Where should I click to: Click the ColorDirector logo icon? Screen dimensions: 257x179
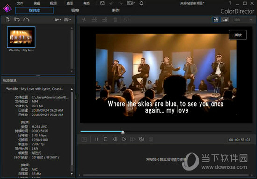coord(7,8)
